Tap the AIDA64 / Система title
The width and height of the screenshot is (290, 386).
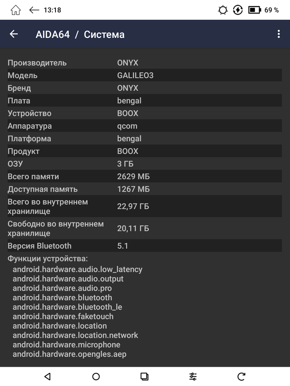[x=80, y=34]
